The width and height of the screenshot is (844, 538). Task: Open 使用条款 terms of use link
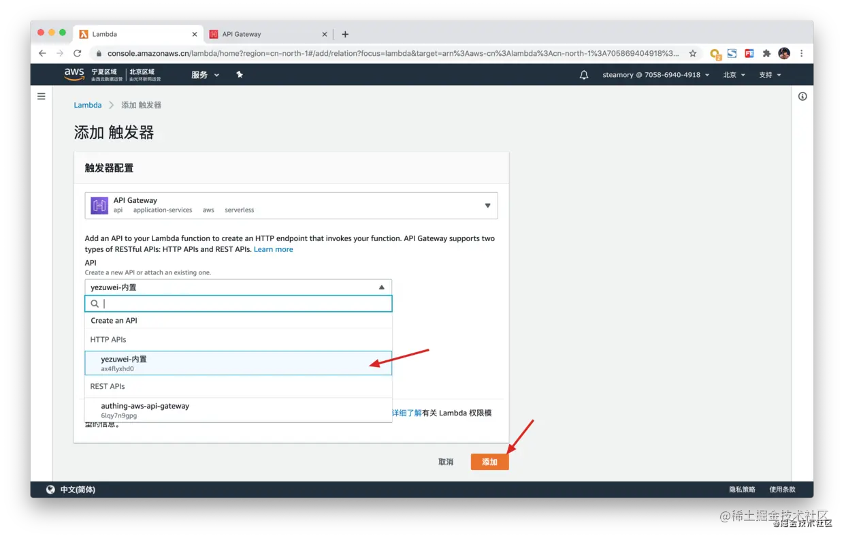coord(782,490)
